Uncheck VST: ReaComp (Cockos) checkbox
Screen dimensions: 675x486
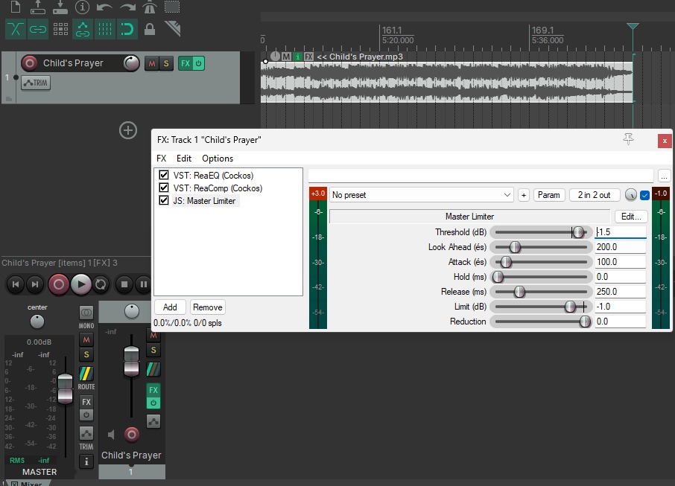pos(164,188)
